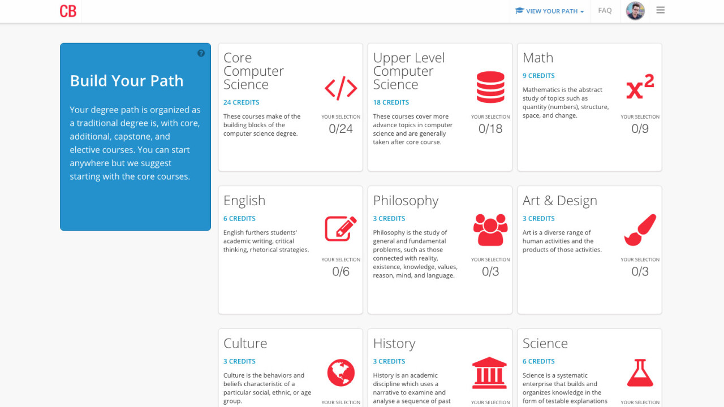Open the FAQ page

(x=605, y=11)
